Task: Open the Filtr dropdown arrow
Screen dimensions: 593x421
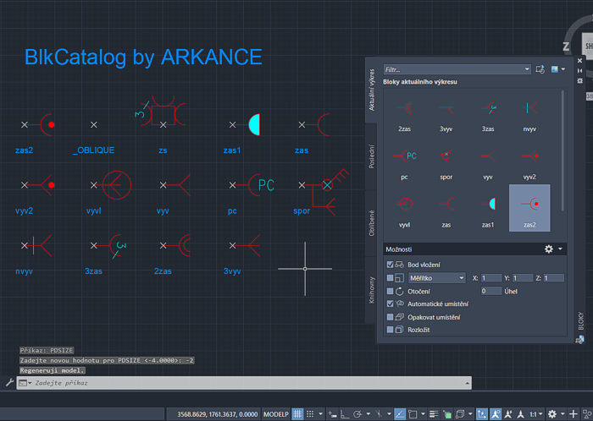Action: pyautogui.click(x=527, y=69)
